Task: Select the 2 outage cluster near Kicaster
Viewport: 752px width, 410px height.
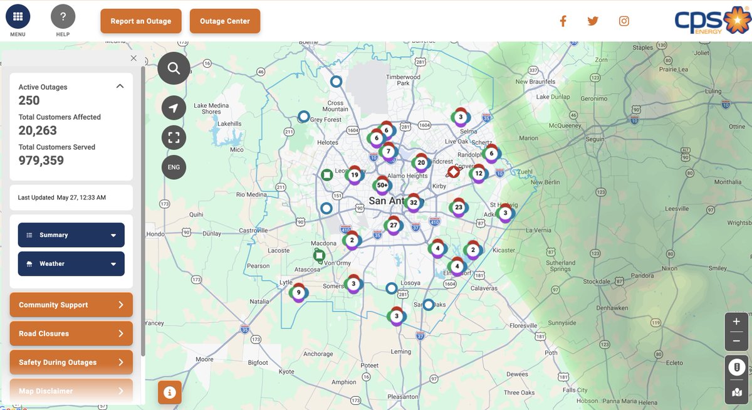Action: click(x=473, y=250)
